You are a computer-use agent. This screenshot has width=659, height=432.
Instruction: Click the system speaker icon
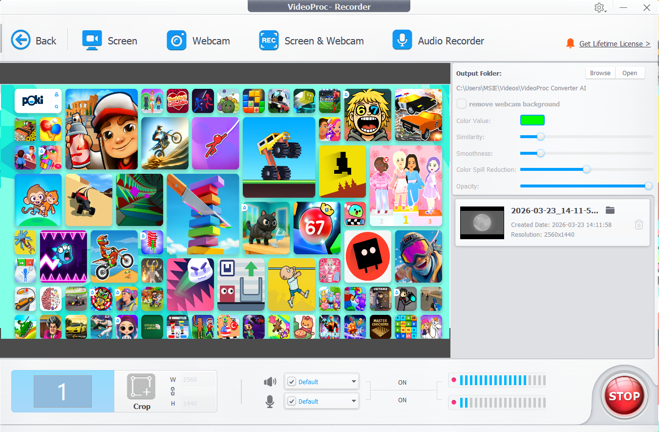[270, 382]
